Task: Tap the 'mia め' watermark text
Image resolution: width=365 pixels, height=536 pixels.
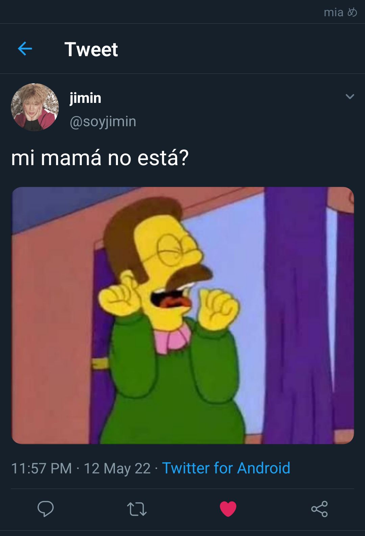Action: tap(340, 13)
